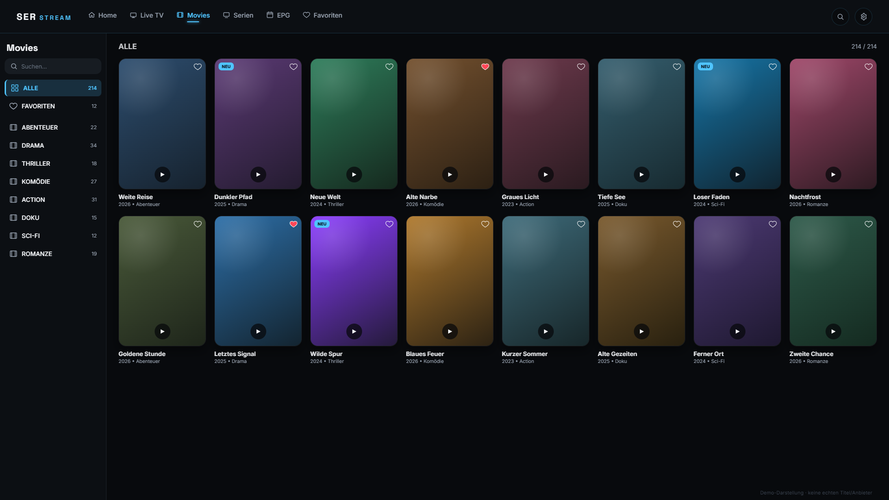This screenshot has height=500, width=889.
Task: Play Graues Licht poster button
Action: pyautogui.click(x=545, y=175)
